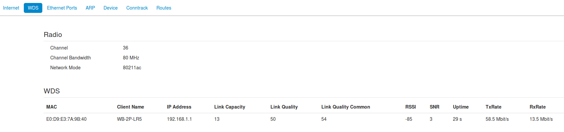564x132 pixels.
Task: Switch to the Ethernet Ports tab
Action: 62,8
